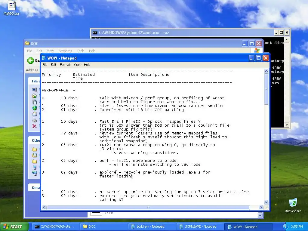Click the Notepad vertical scrollbar thumb

tap(266, 89)
